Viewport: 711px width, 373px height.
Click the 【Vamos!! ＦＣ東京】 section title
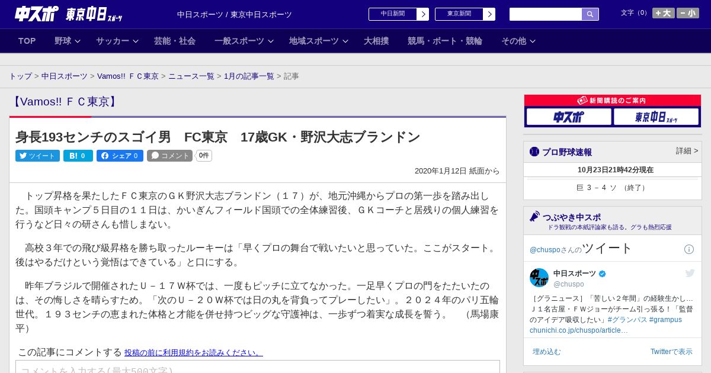(65, 102)
